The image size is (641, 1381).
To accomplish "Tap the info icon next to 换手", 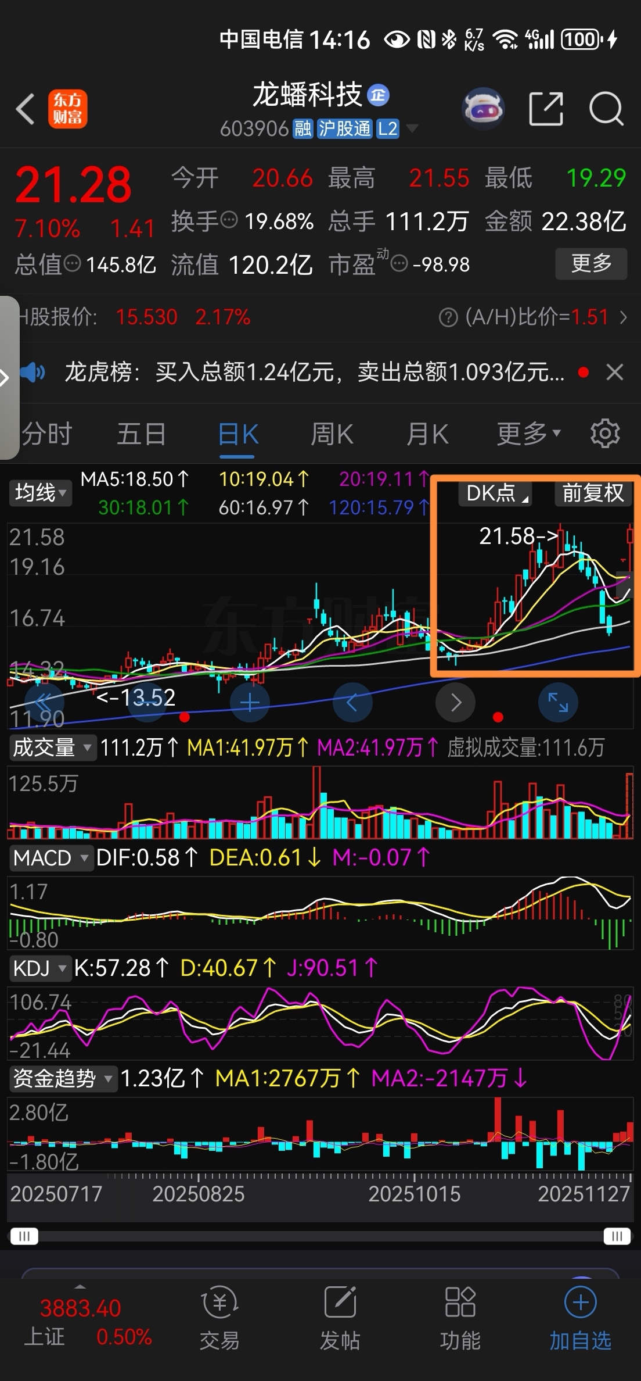I will coord(230,220).
